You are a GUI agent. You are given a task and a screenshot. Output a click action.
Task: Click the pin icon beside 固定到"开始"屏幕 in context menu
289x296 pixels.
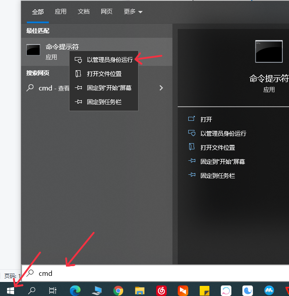click(x=78, y=88)
